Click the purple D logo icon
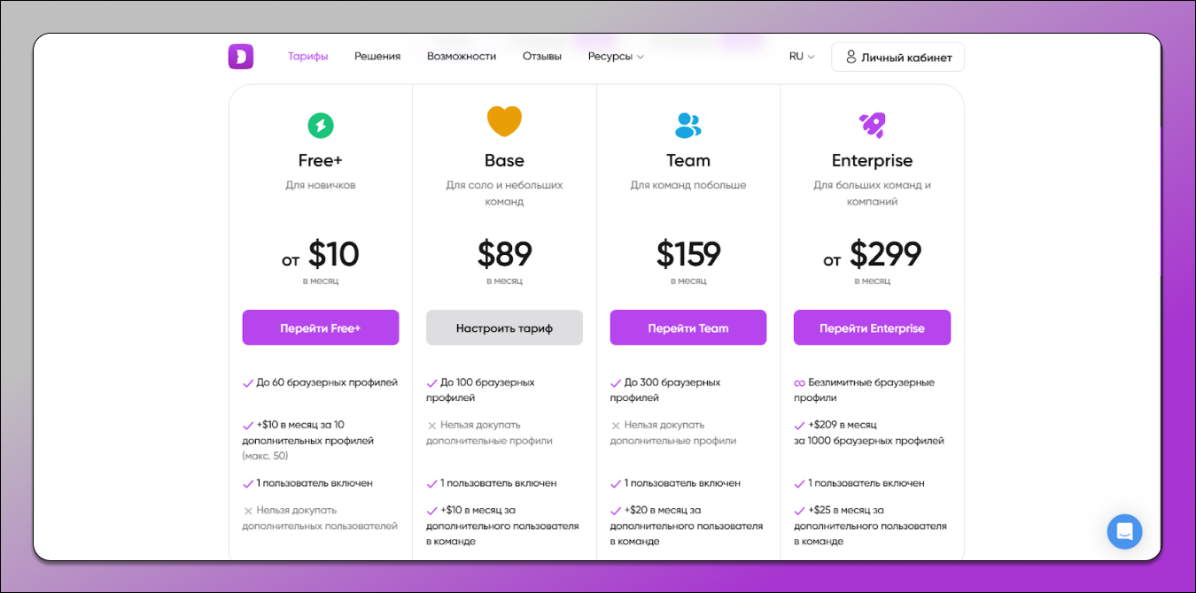This screenshot has width=1196, height=593. (240, 57)
